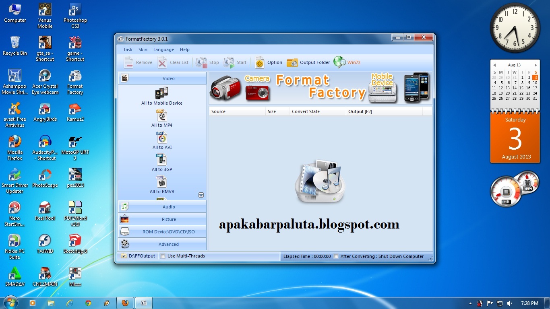
Task: Go to next month in calendar gadget
Action: pos(536,65)
